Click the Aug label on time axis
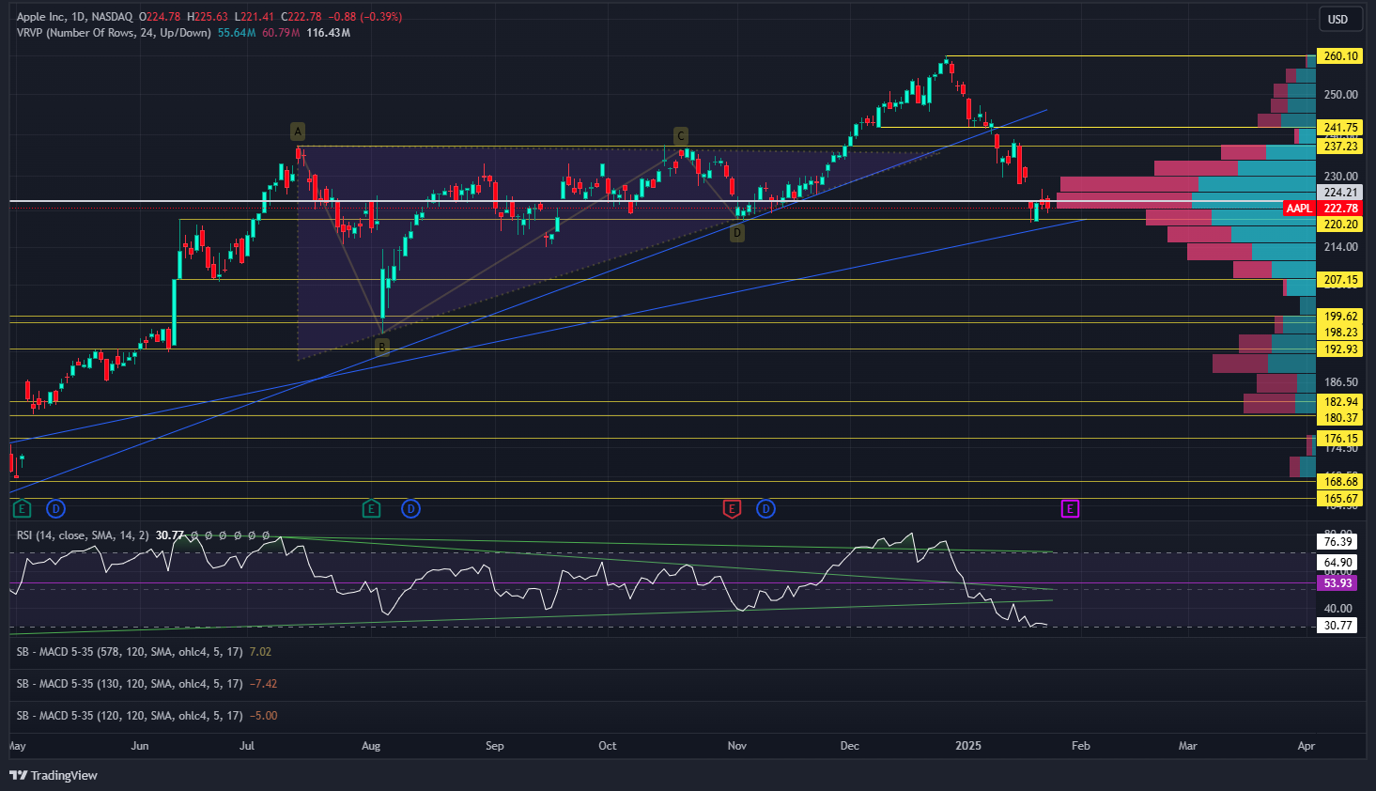 [x=371, y=746]
